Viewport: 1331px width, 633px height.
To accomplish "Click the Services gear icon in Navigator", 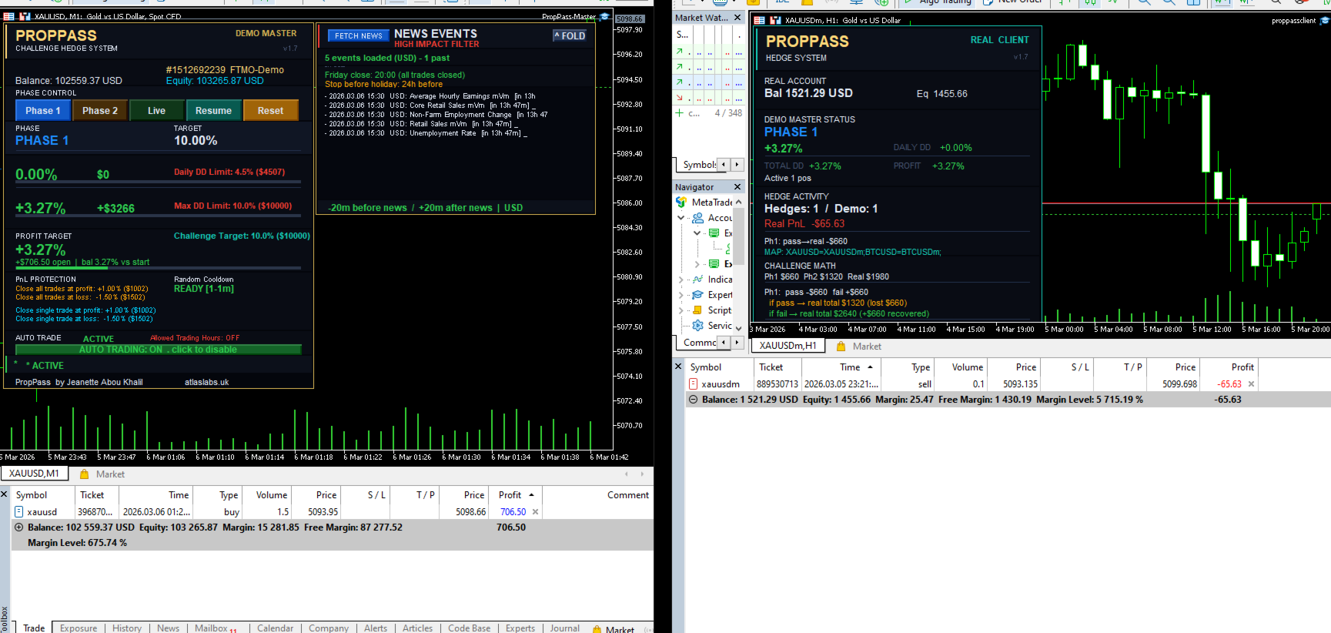I will point(698,326).
